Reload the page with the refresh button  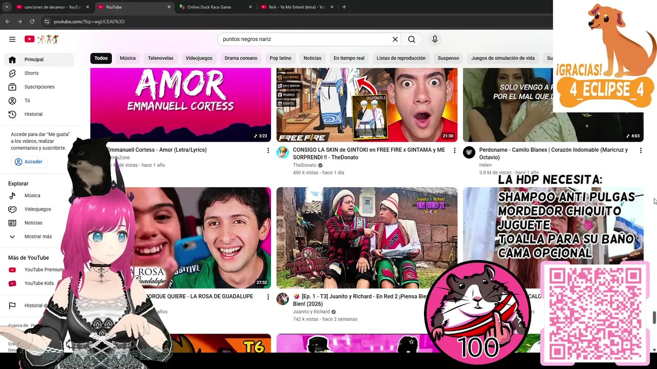(x=32, y=22)
